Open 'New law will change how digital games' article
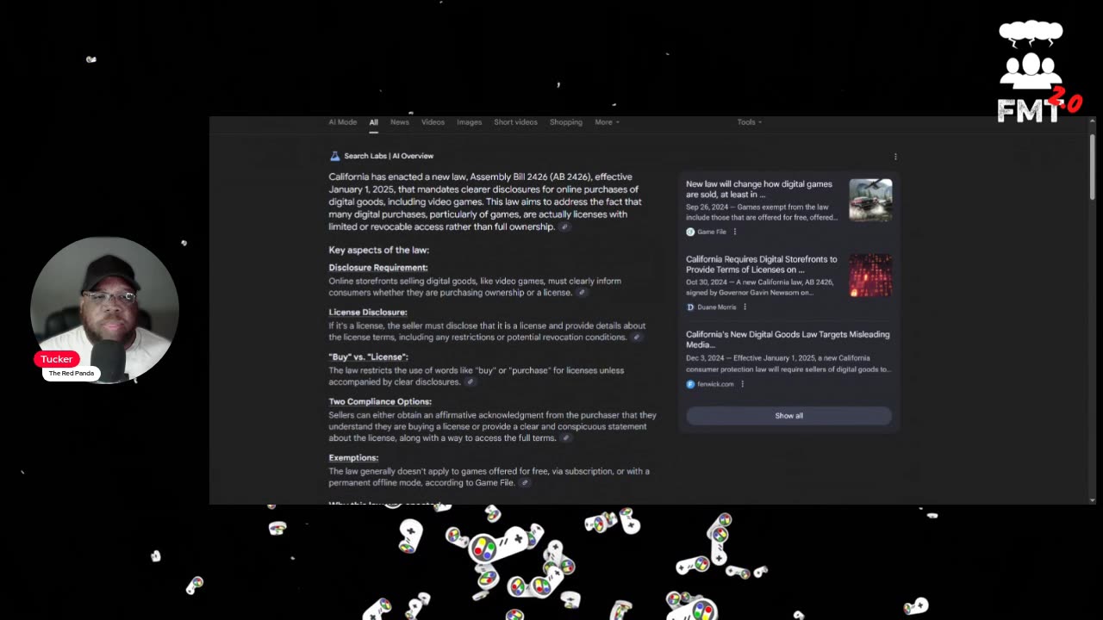 click(x=759, y=189)
